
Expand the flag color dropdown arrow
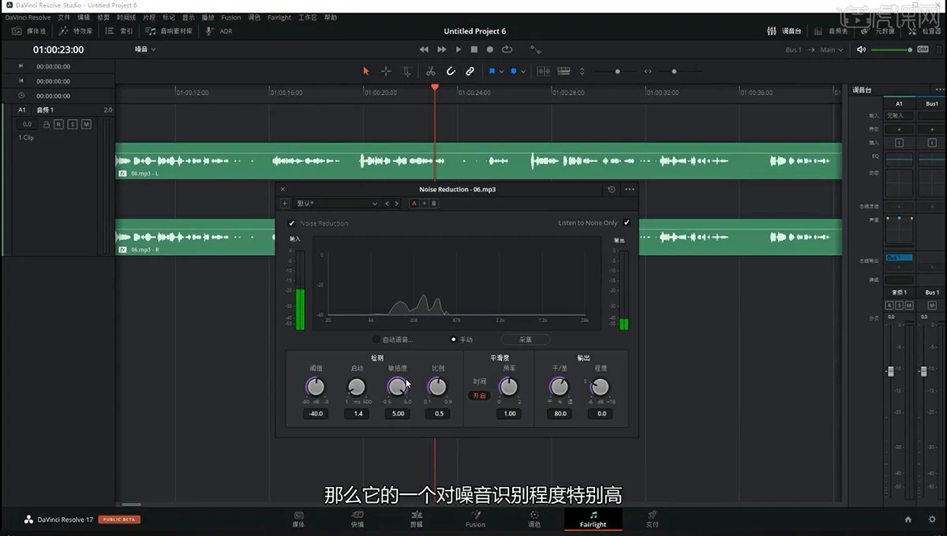[500, 71]
